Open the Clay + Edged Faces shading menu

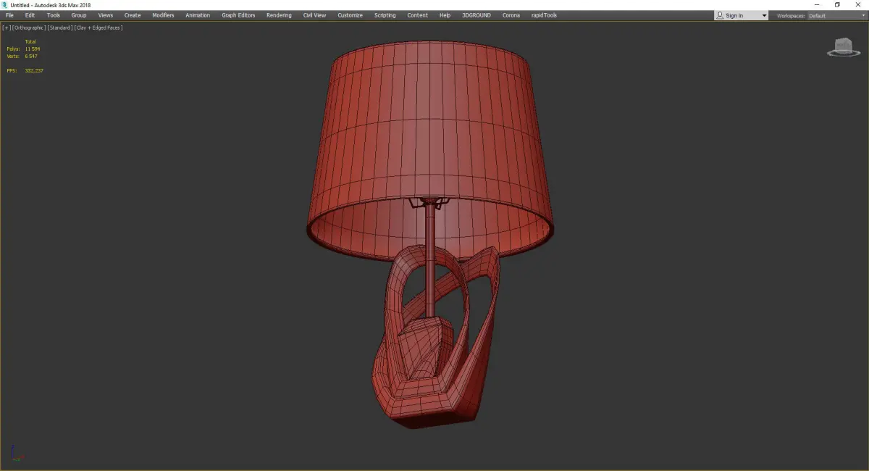pyautogui.click(x=98, y=28)
